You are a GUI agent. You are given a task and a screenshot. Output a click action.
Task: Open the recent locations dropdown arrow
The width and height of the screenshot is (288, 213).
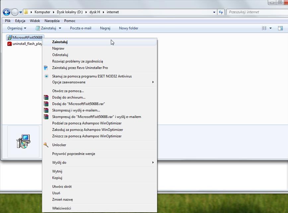coord(21,12)
